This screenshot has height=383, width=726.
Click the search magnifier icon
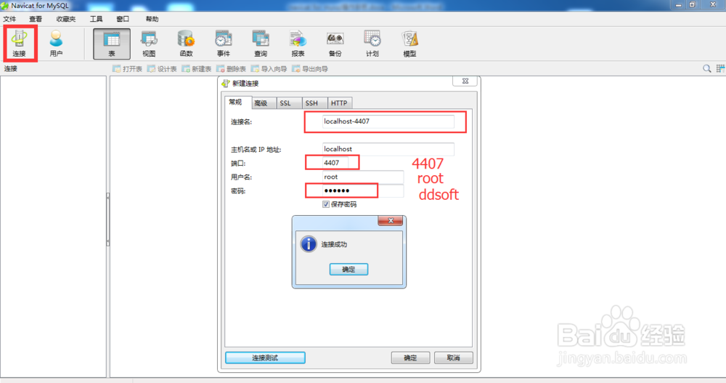[x=706, y=68]
